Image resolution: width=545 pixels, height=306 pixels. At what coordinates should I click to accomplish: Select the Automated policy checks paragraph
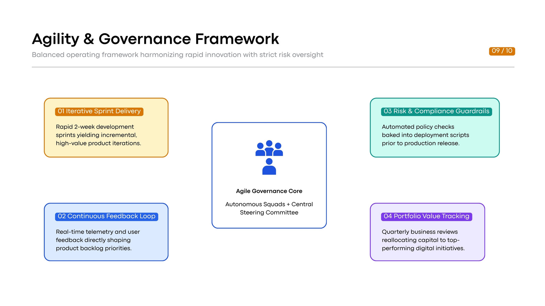point(425,135)
